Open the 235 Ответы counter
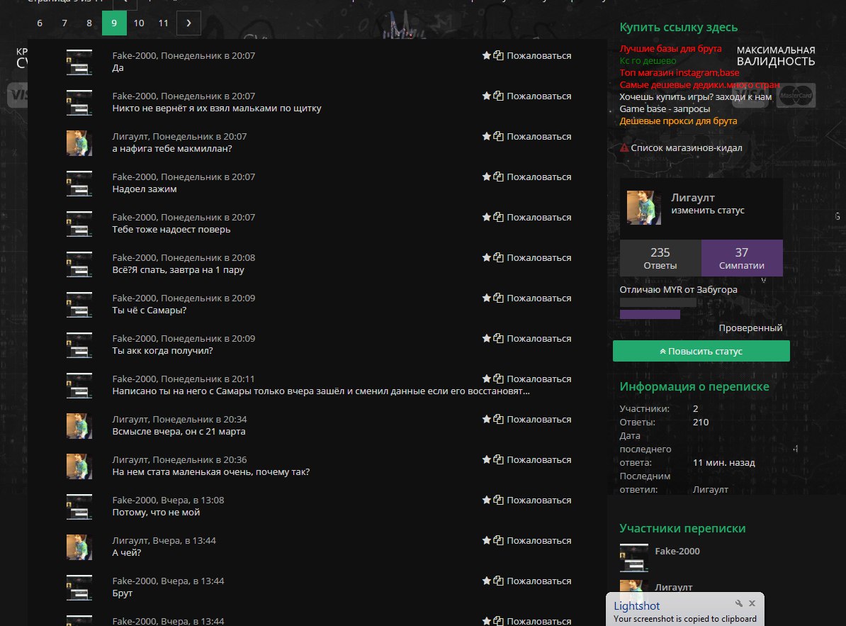 (660, 258)
